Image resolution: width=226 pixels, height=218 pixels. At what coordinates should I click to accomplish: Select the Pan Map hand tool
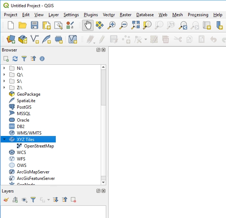pos(87,25)
